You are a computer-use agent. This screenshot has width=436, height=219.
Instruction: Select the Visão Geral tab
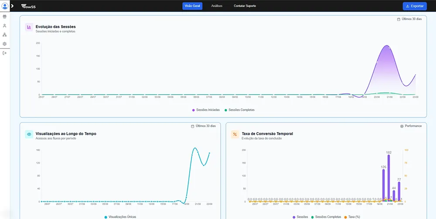192,6
